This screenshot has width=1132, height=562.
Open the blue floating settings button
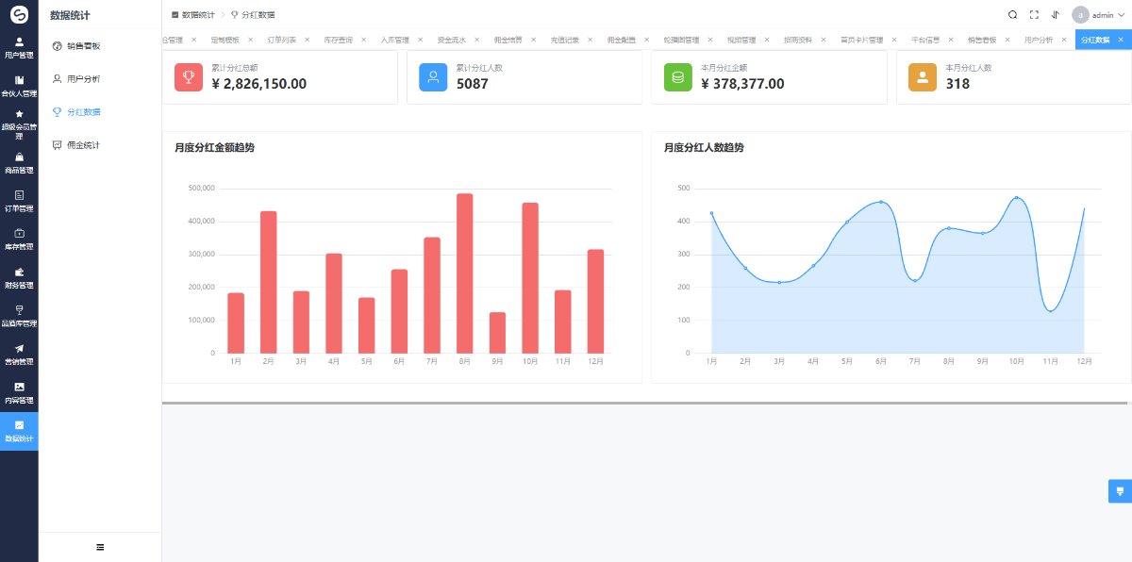tap(1120, 491)
